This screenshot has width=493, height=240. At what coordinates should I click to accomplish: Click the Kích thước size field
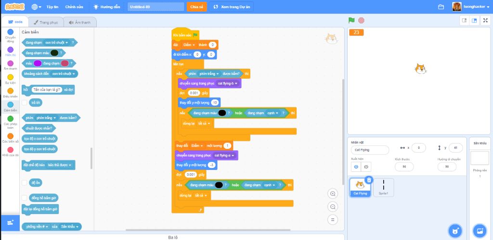point(404,167)
